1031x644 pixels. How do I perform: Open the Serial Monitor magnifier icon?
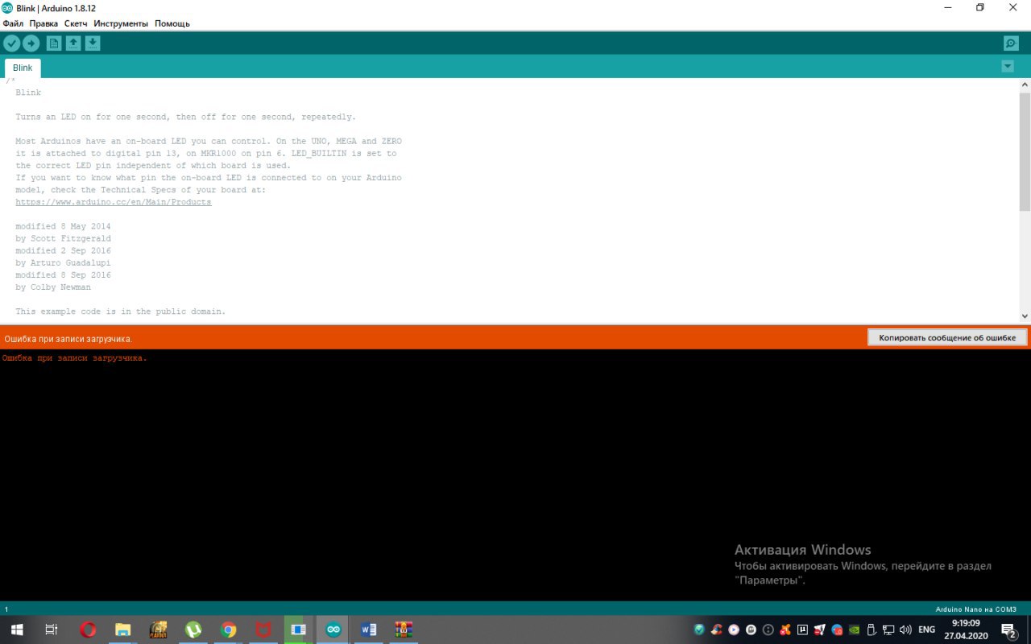[1011, 43]
